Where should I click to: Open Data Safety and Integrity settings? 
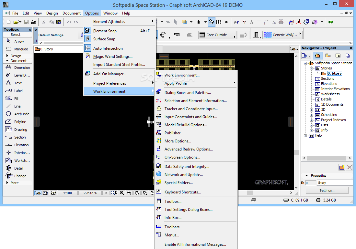196,166
